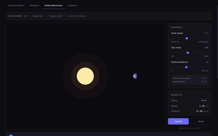
Task: Click the '30 units' max distance label
Action: 205,71
